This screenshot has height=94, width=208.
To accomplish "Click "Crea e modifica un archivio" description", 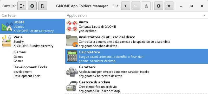I will [x=98, y=87].
